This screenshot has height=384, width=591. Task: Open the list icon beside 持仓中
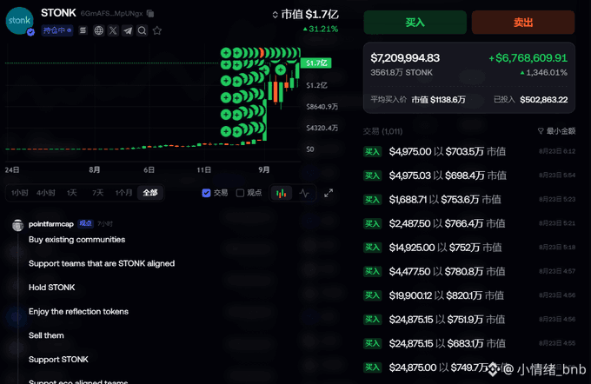pos(83,30)
